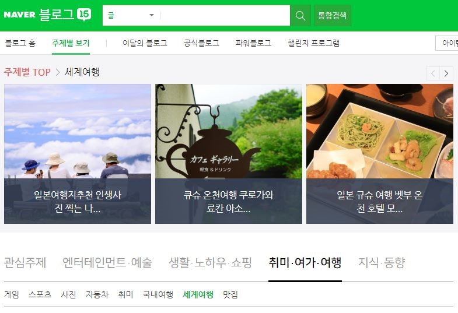
Task: Open the 파워블로그 menu item
Action: pyautogui.click(x=254, y=43)
